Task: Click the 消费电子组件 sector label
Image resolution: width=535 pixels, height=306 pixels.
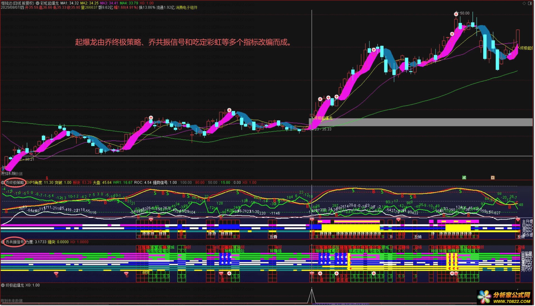Action: (x=186, y=7)
